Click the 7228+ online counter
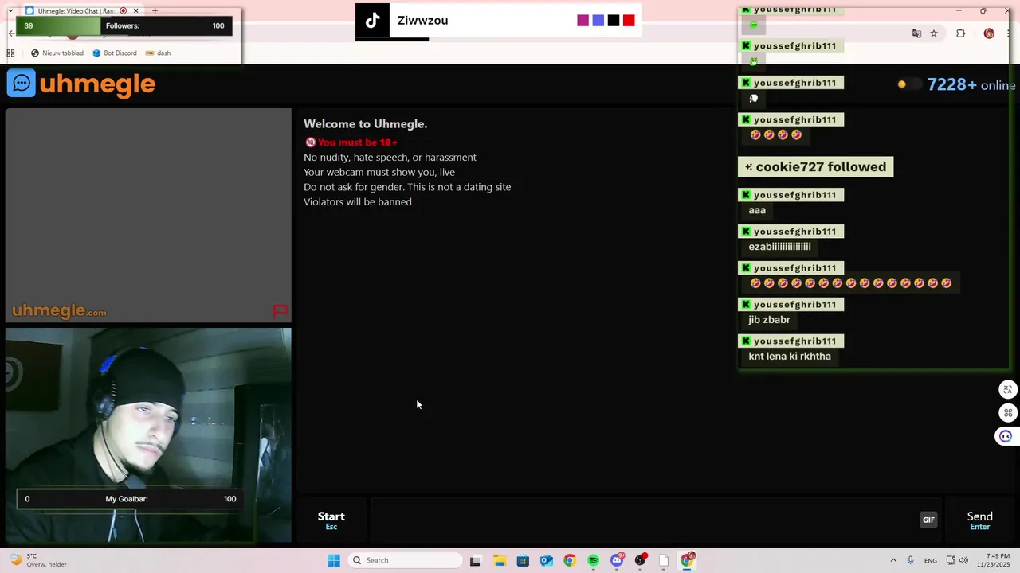 click(971, 85)
